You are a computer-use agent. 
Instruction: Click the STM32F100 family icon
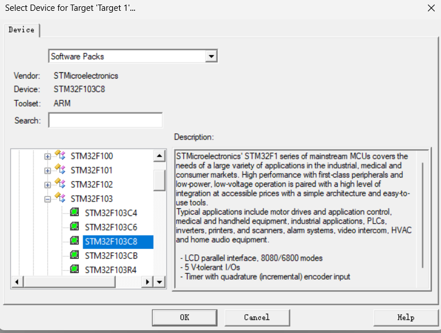coord(60,155)
